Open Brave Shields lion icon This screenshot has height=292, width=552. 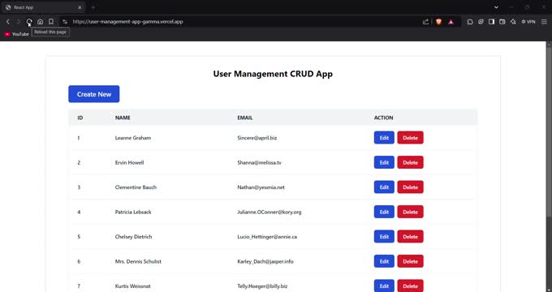click(x=438, y=22)
